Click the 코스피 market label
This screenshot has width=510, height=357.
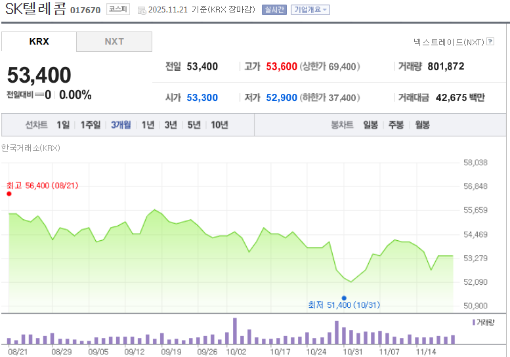pyautogui.click(x=118, y=9)
